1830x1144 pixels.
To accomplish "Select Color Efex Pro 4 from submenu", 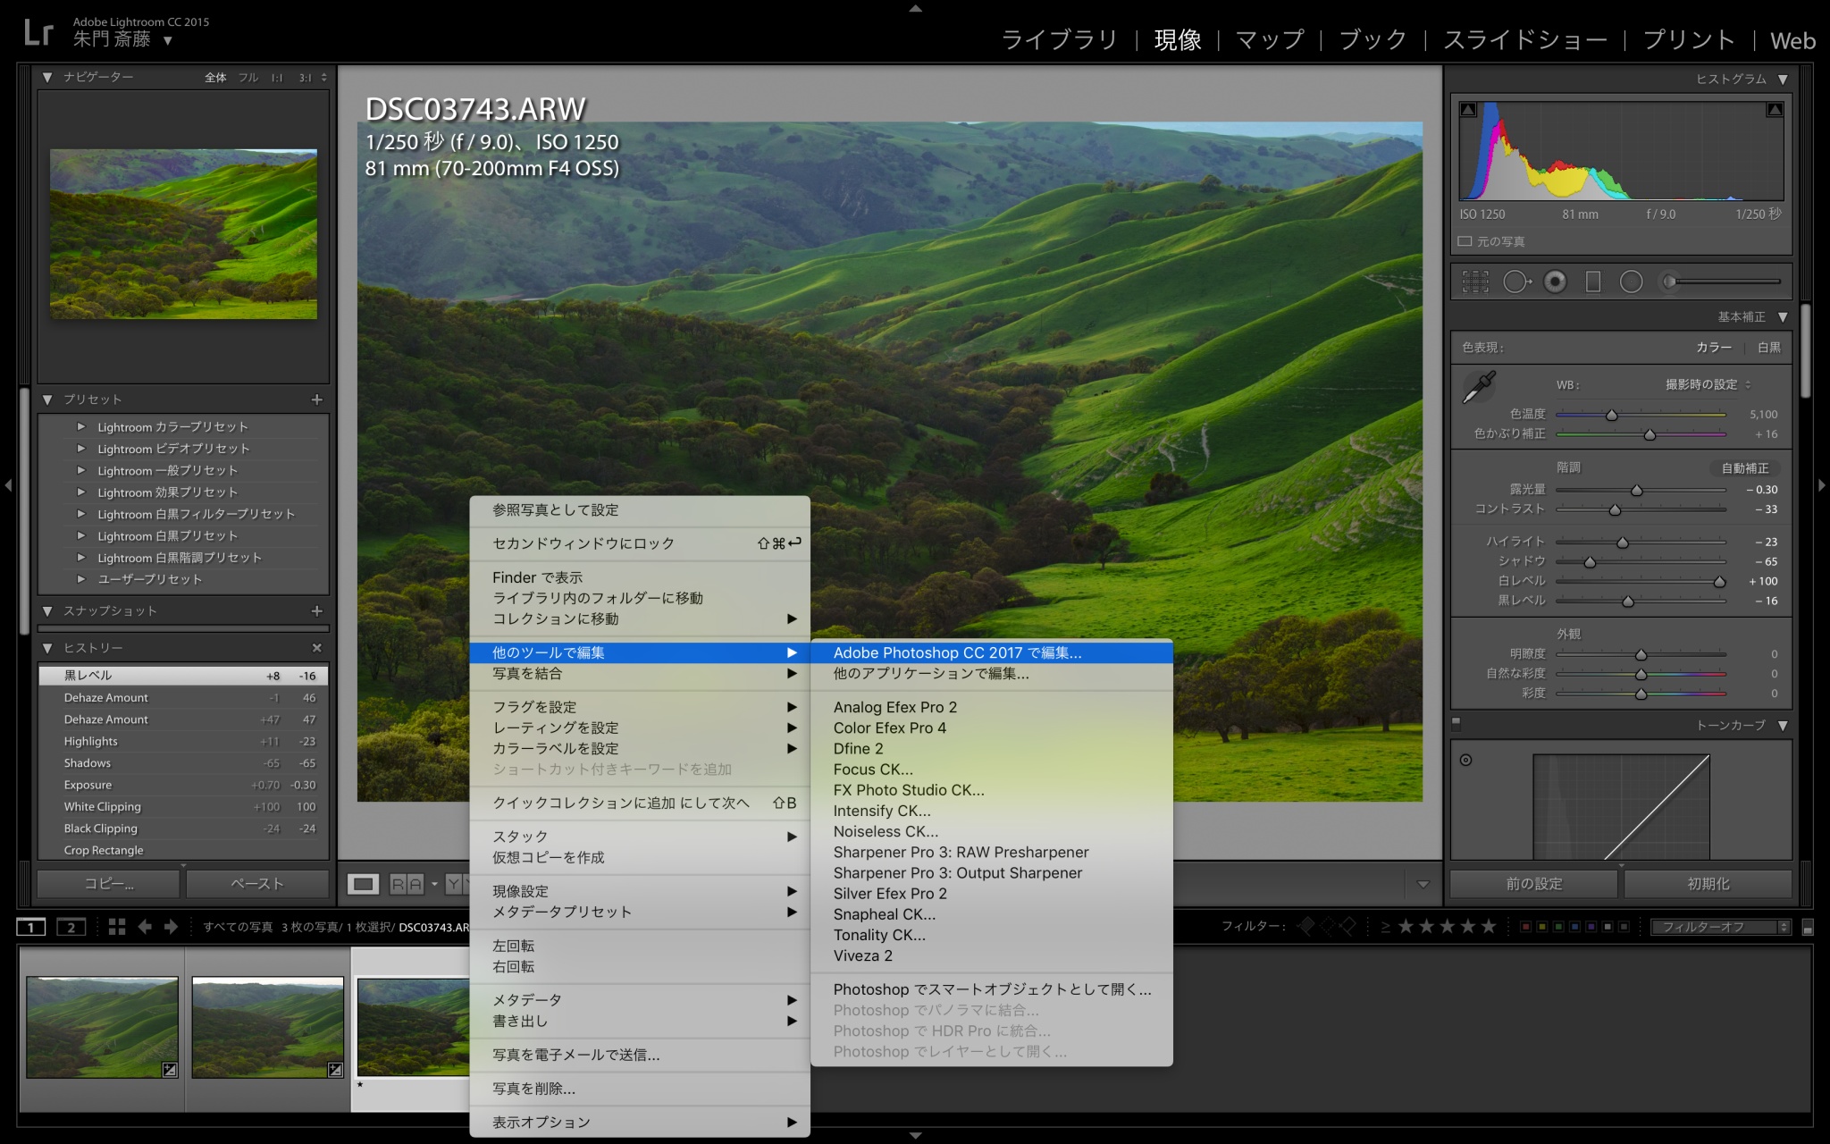I will [992, 728].
